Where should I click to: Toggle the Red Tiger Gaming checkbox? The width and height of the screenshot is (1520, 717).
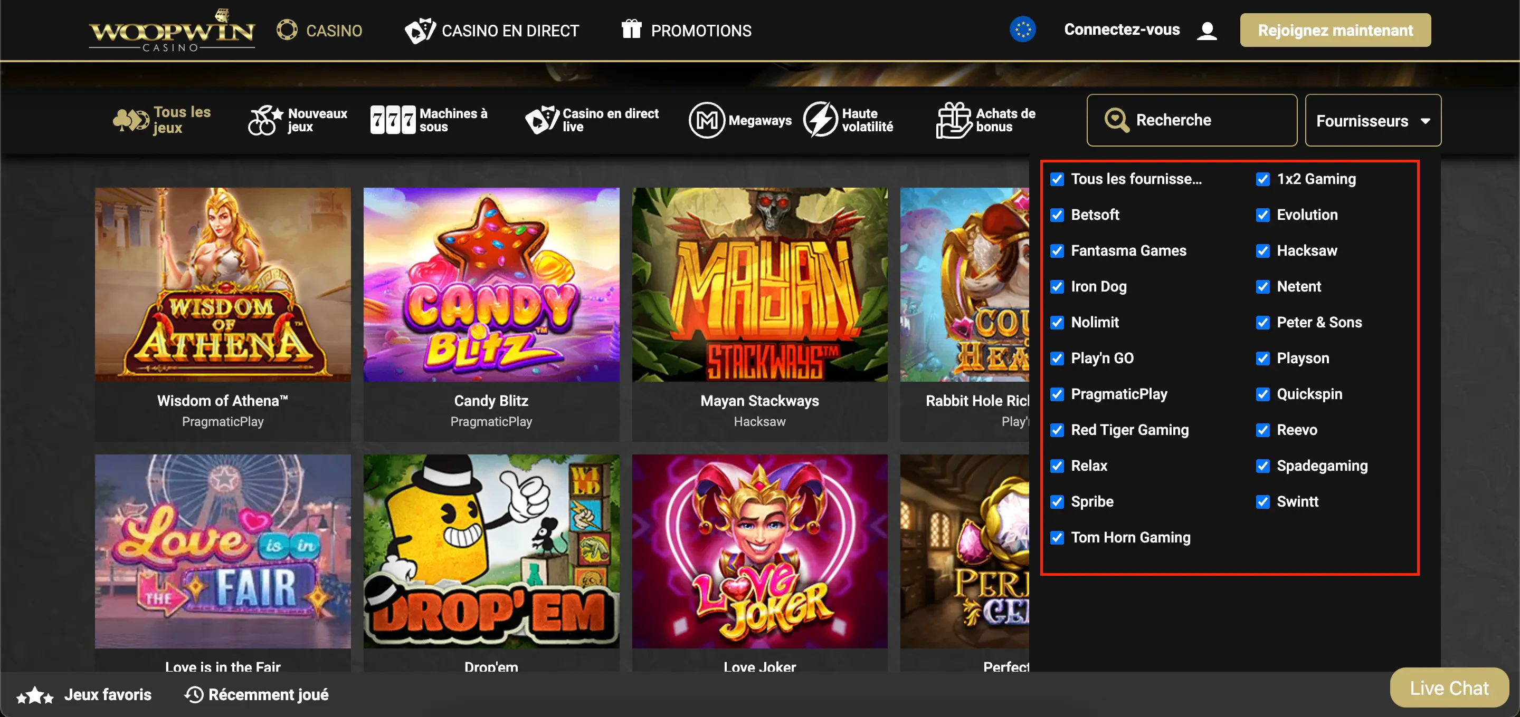click(1057, 430)
